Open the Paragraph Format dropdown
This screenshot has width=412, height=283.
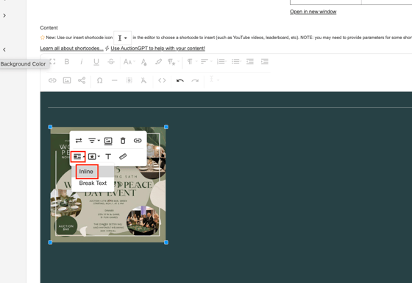point(192,62)
